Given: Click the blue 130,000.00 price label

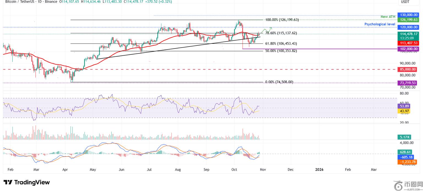Looking at the screenshot, I should click(407, 15).
